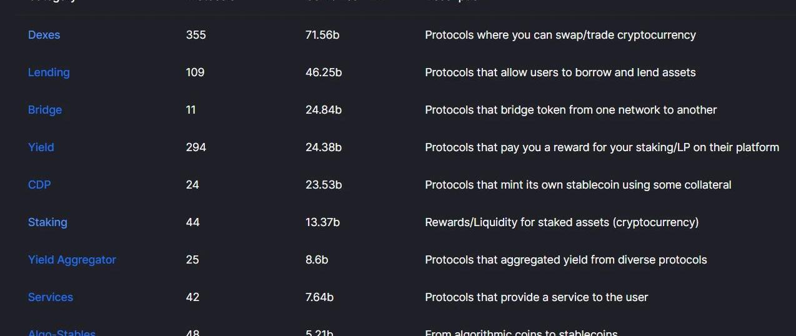796x336 pixels.
Task: Click the Services row description text
Action: 536,297
